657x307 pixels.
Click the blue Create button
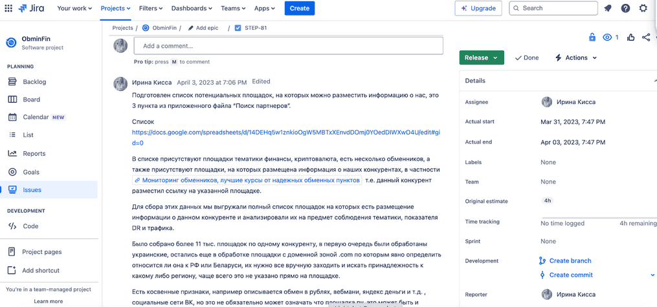click(300, 8)
